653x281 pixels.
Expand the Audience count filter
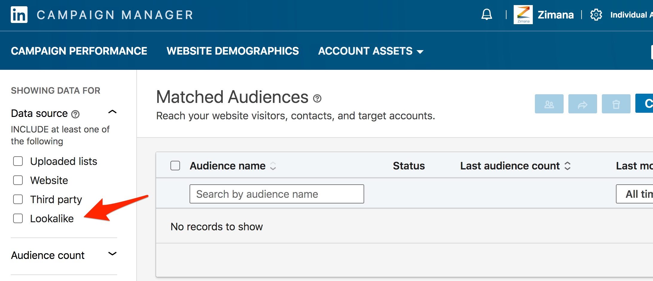[x=112, y=254]
